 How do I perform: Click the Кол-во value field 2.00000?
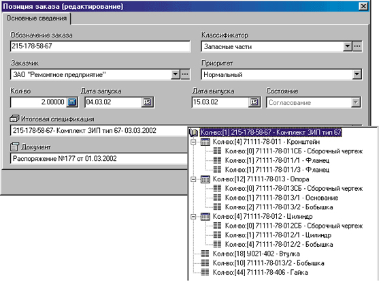(x=38, y=102)
